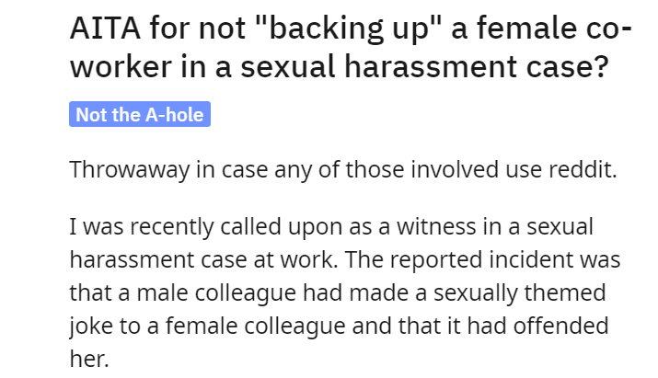This screenshot has height=378, width=658.
Task: Click the word "joke" in the paragraph
Action: pyautogui.click(x=91, y=326)
